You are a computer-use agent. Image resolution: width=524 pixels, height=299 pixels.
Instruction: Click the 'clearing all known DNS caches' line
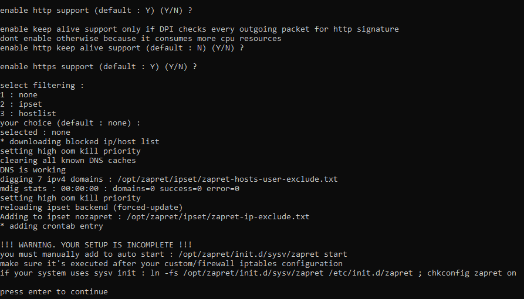coord(68,160)
